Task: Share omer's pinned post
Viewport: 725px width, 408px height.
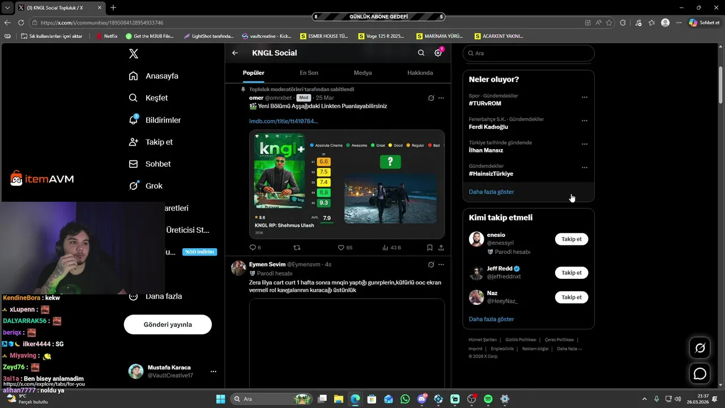Action: (x=441, y=248)
